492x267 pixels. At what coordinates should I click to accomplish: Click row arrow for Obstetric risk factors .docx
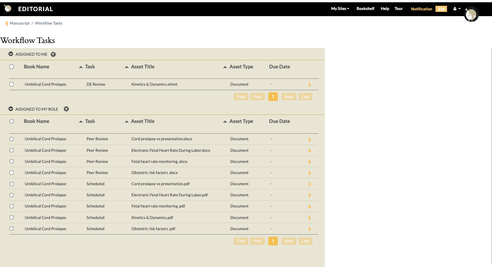(x=310, y=173)
